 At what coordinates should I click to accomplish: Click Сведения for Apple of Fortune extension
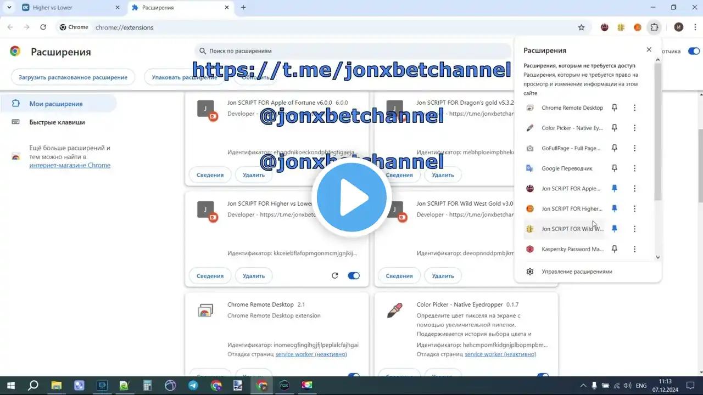pyautogui.click(x=210, y=175)
